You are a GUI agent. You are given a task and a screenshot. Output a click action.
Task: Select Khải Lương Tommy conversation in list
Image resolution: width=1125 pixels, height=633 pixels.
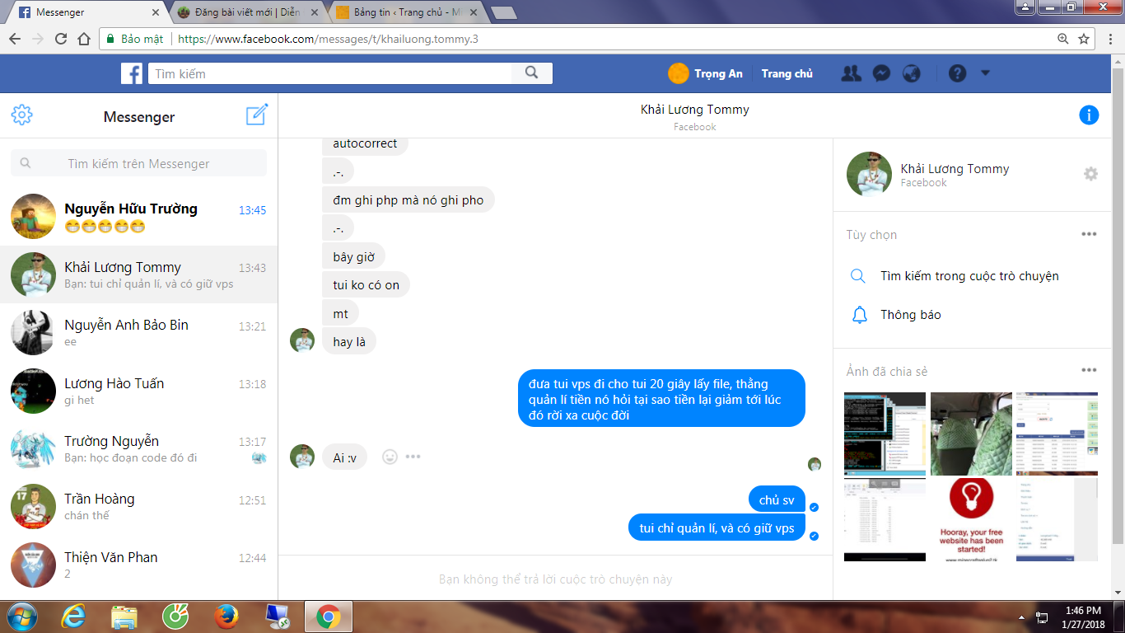point(138,274)
